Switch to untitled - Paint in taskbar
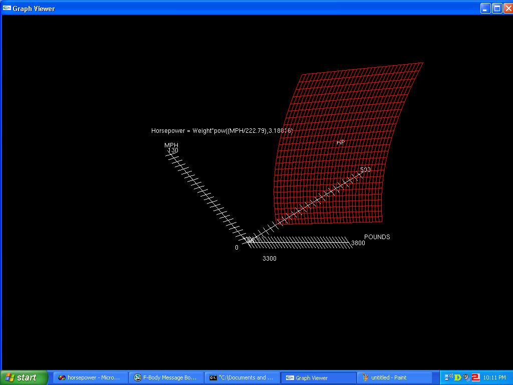This screenshot has width=513, height=385. pos(395,377)
